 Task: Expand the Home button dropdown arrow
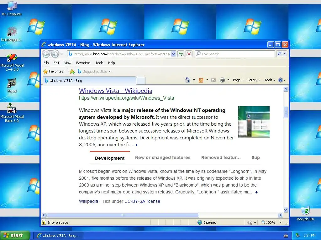tap(194, 80)
